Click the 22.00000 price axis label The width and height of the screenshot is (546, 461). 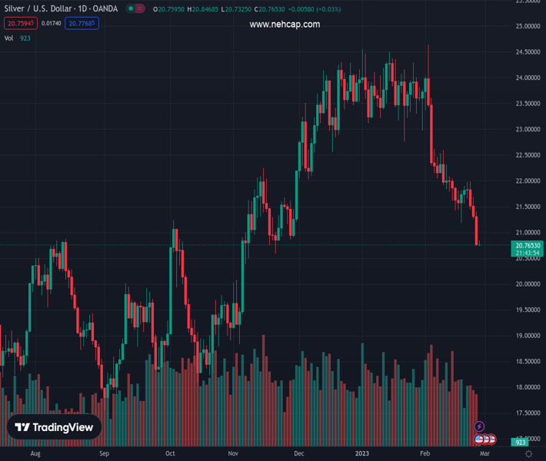tap(528, 181)
